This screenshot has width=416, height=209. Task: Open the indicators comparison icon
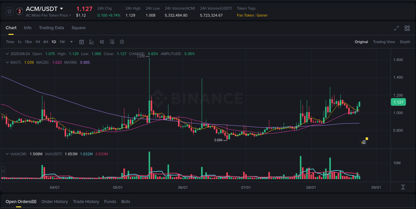(x=102, y=42)
